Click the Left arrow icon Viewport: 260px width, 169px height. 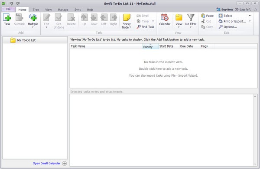click(104, 17)
